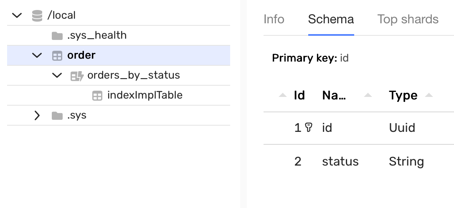Expand the .sys folder
The image size is (454, 208).
[x=37, y=115]
